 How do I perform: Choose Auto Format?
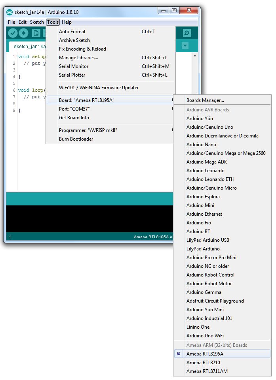pos(110,32)
